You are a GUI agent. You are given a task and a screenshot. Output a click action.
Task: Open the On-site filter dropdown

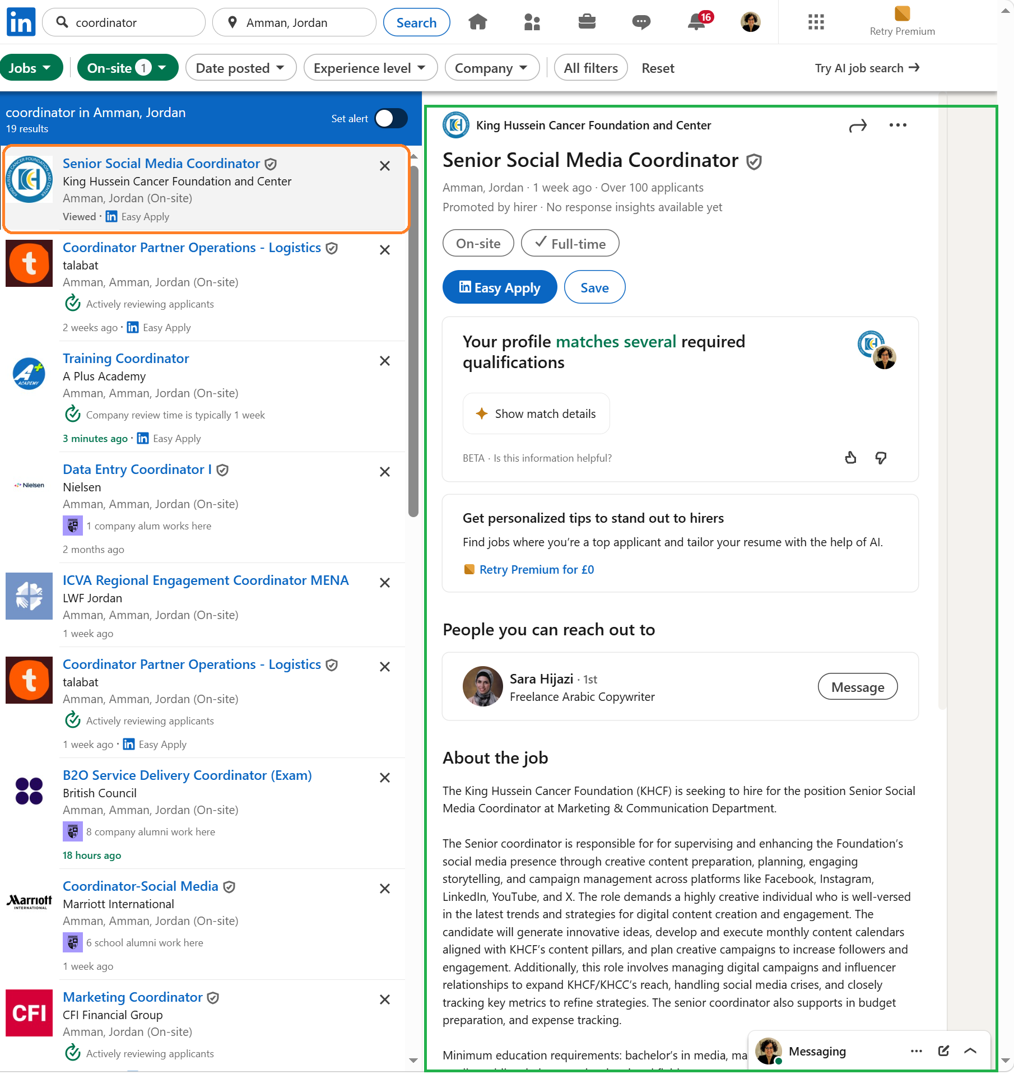127,68
